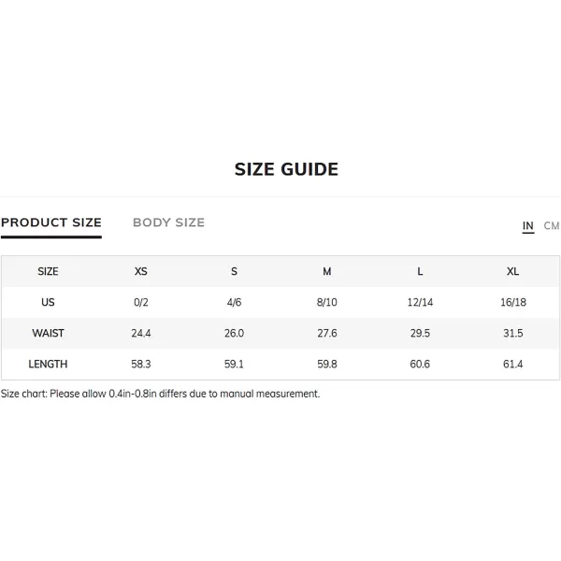Click the SIZE GUIDE heading
The image size is (561, 561).
coord(286,169)
